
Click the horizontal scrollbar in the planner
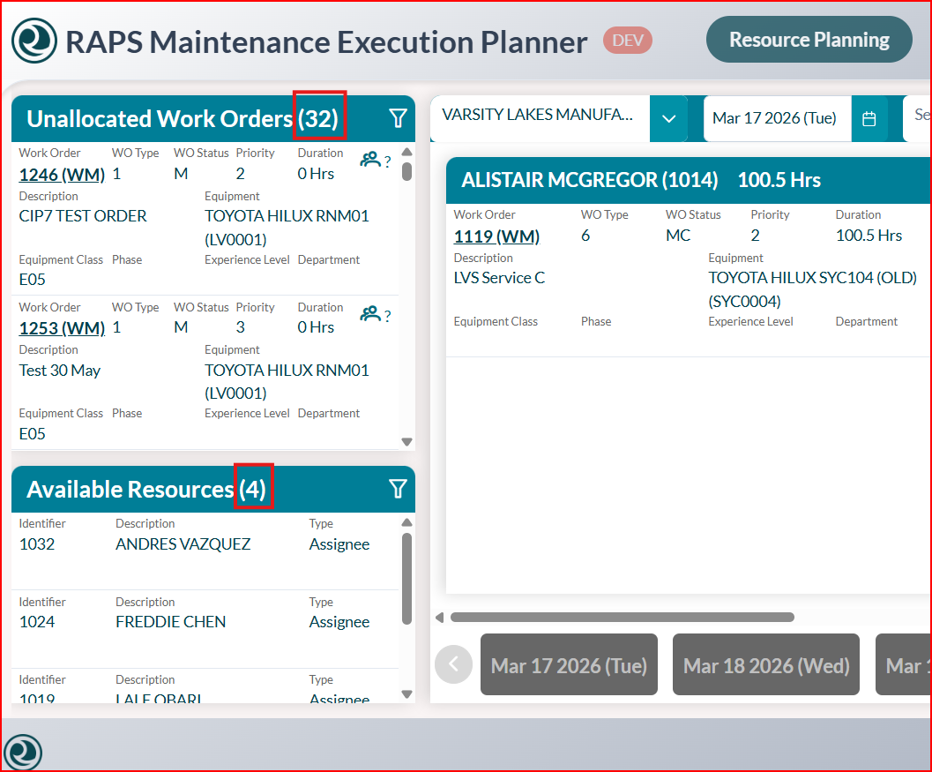(x=622, y=618)
